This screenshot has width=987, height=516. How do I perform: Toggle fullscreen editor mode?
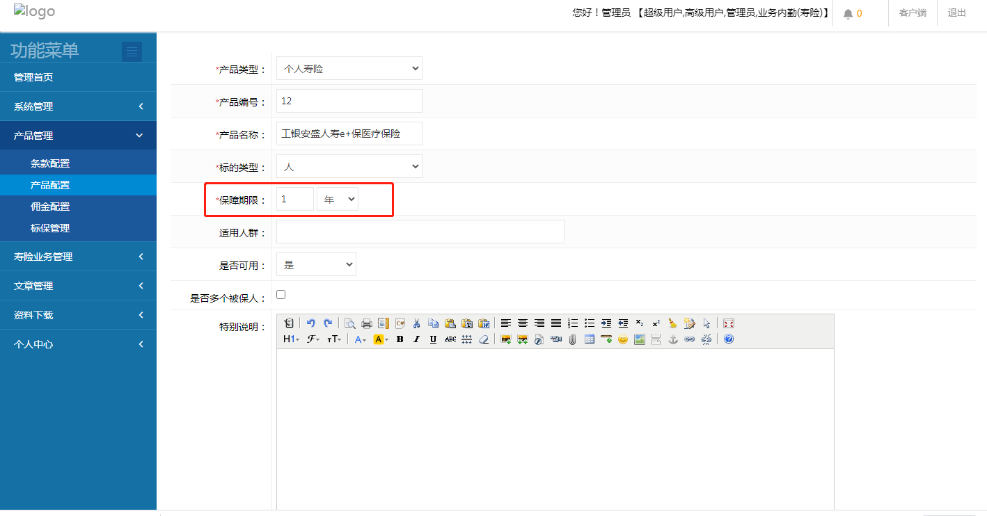729,323
